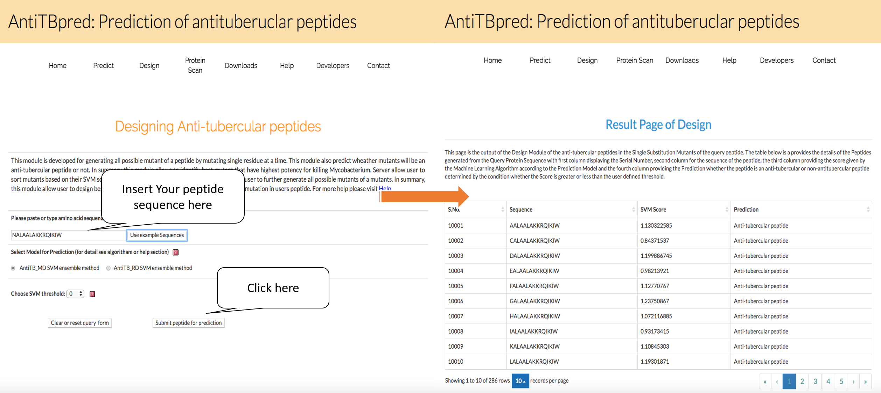Screen dimensions: 881x393
Task: Click help icon beside Select Model for Prediction
Action: point(176,252)
